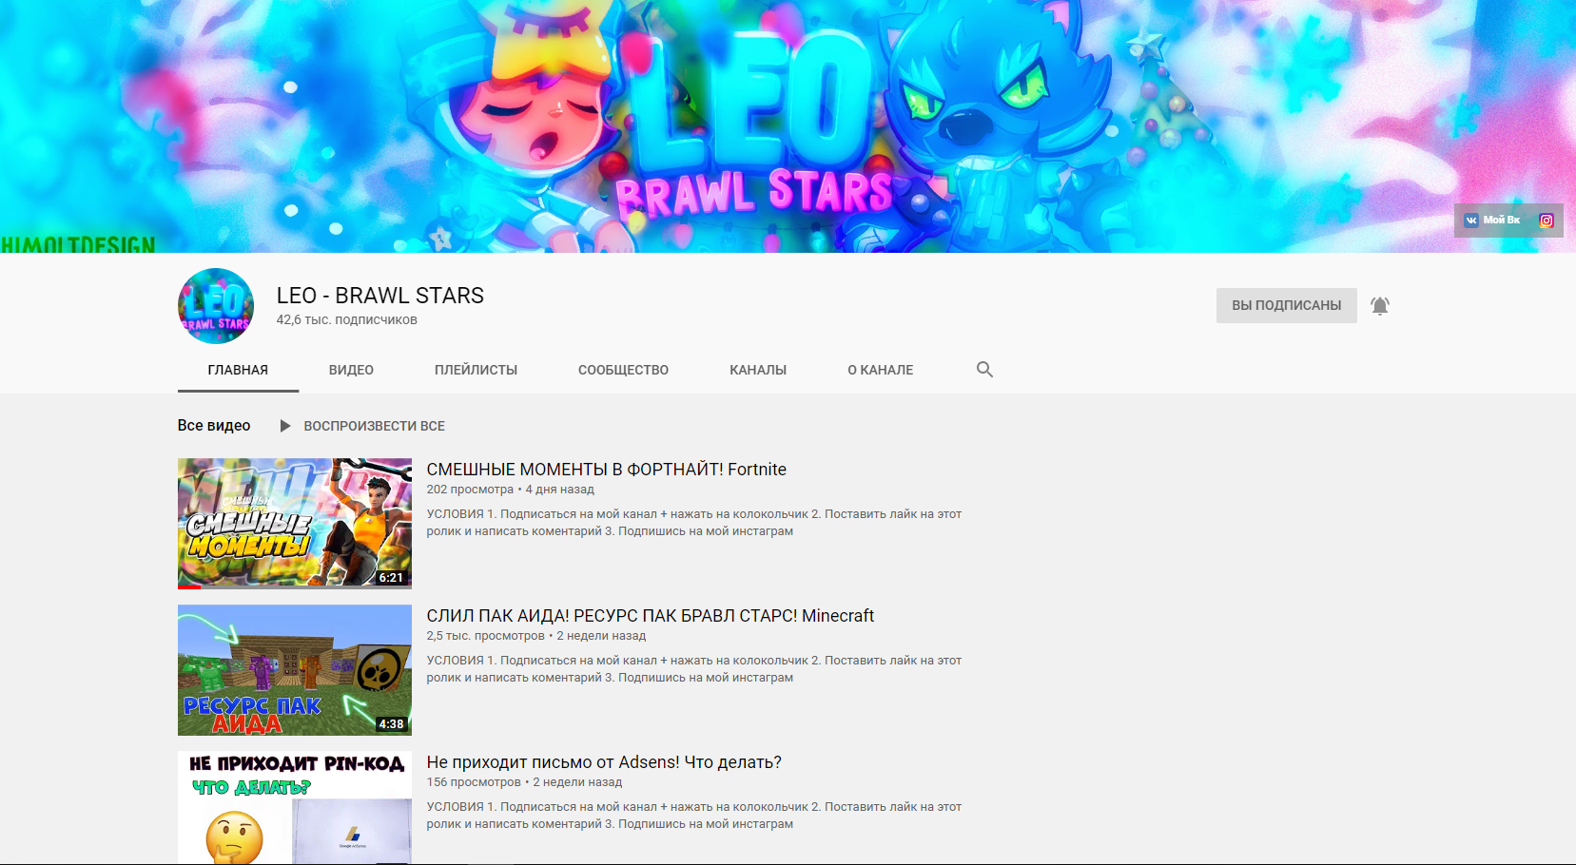Open video title СМЕШНЫЕ МОМЕНТЫ В ФОРТНАЙТ

(607, 470)
